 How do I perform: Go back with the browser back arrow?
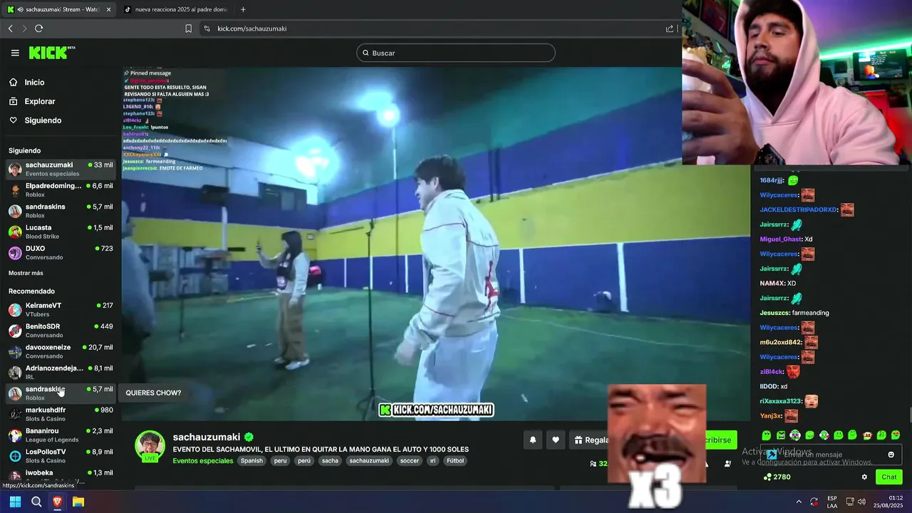[10, 28]
